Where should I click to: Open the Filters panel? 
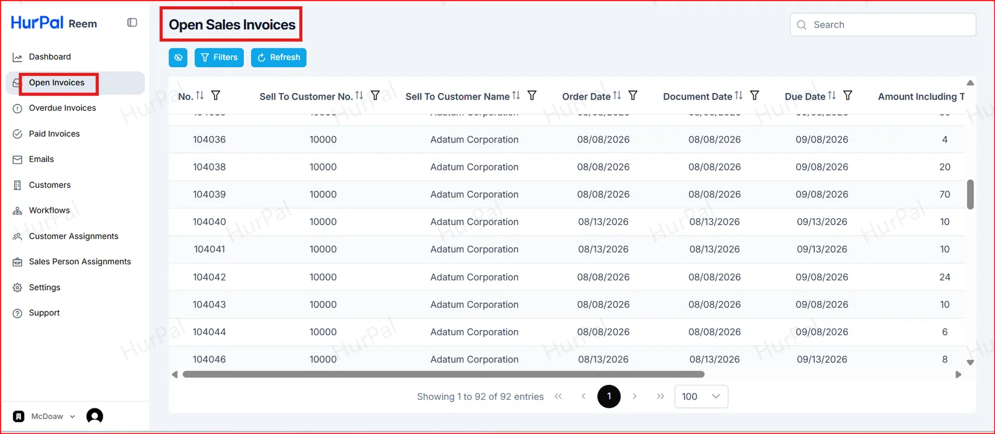click(x=219, y=57)
